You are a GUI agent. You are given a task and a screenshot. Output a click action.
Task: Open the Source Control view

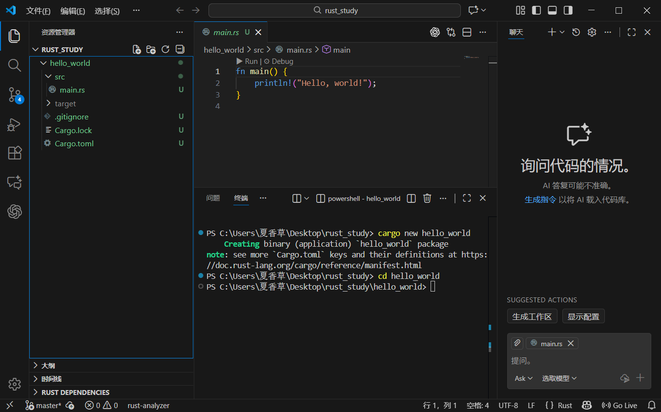pos(15,95)
